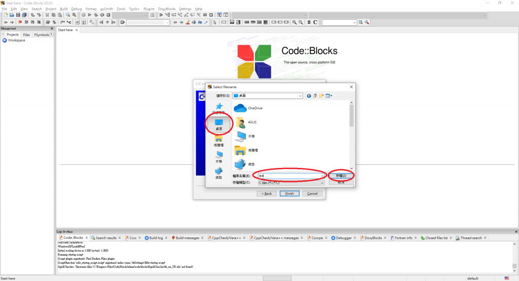
Task: Click the Zoom out magnifier icon
Action: (x=301, y=22)
